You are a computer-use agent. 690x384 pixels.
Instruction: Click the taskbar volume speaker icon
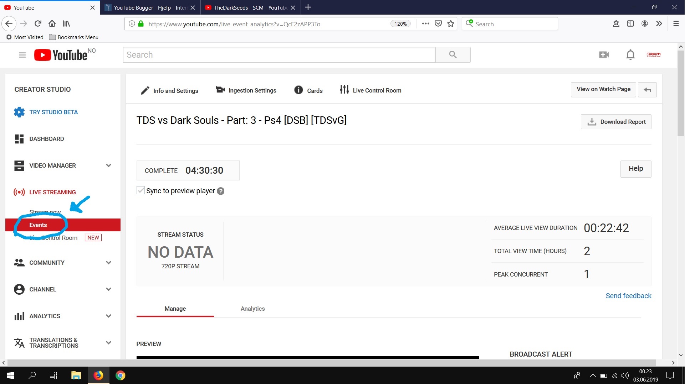point(625,375)
